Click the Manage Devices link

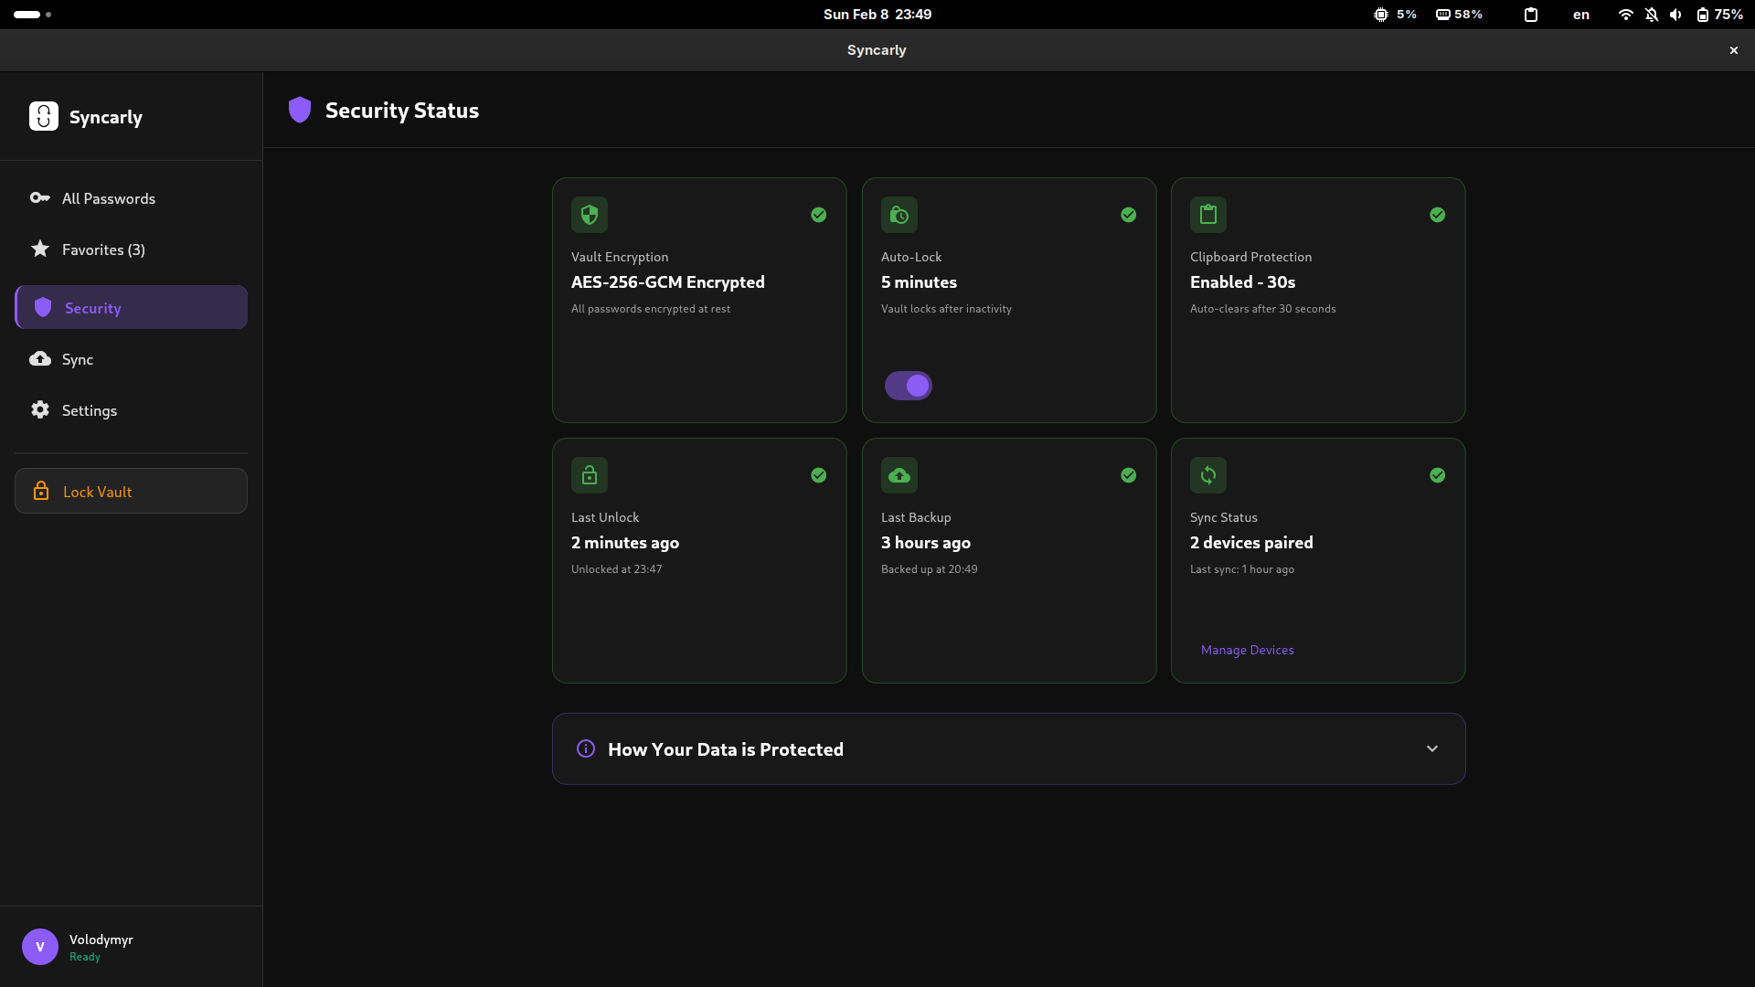tap(1247, 650)
